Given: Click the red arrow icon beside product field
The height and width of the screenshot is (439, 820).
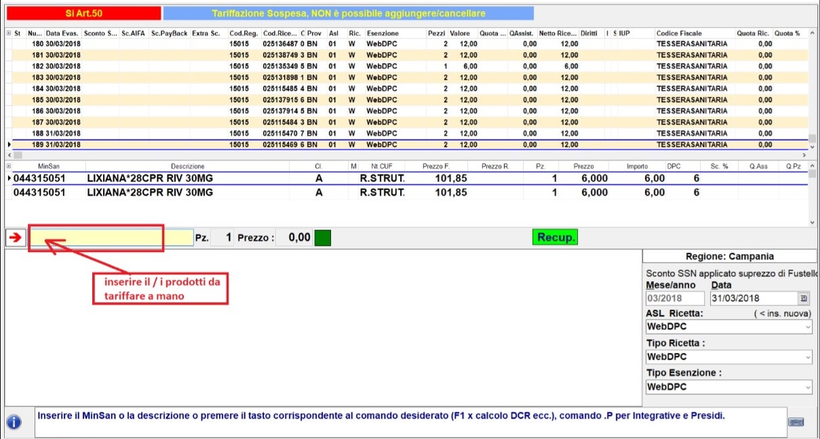Looking at the screenshot, I should click(14, 238).
